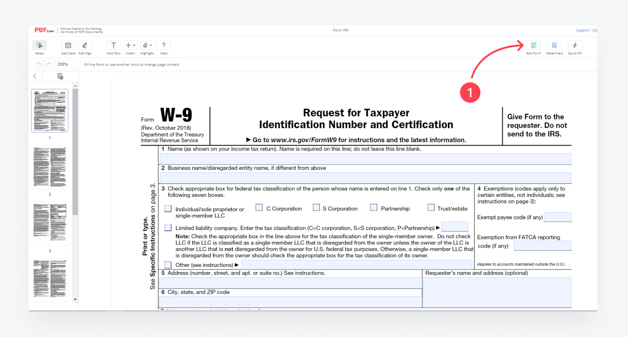Screen dimensions: 628x337
Task: Click the line 1 Name input field
Action: [365, 159]
